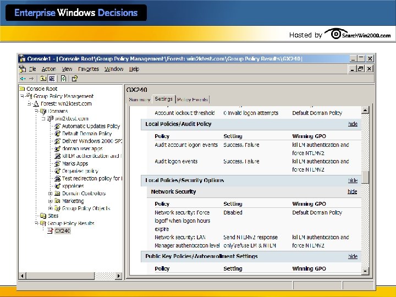The image size is (396, 297).
Task: Expand the Domain Controllers node
Action: [50, 194]
